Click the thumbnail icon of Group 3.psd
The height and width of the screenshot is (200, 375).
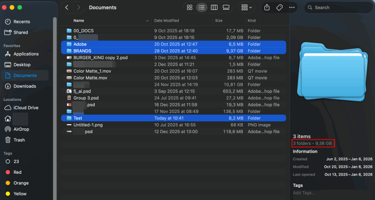pos(69,98)
